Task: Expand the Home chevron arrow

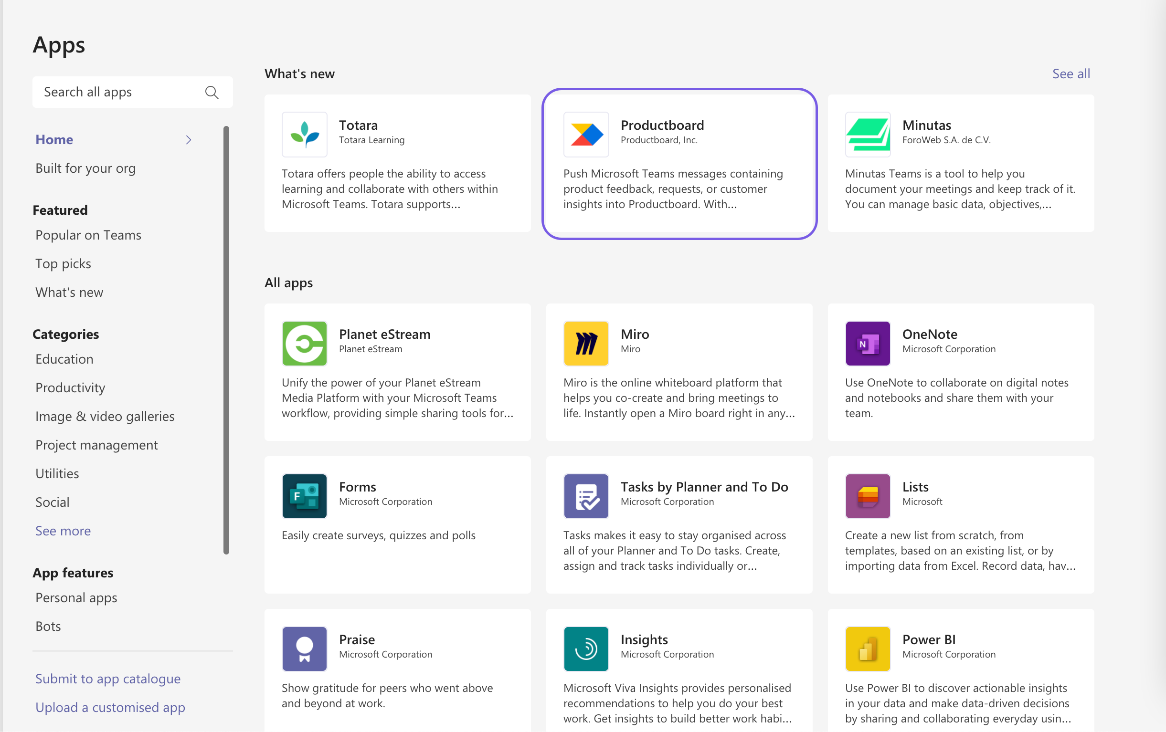Action: pos(188,140)
